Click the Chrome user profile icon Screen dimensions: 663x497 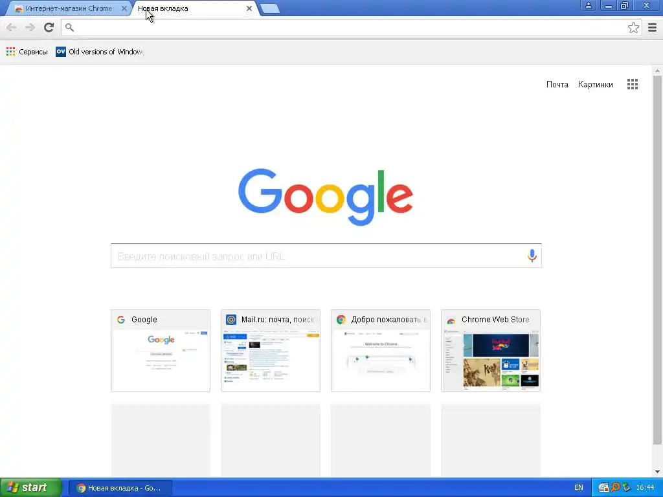point(588,5)
